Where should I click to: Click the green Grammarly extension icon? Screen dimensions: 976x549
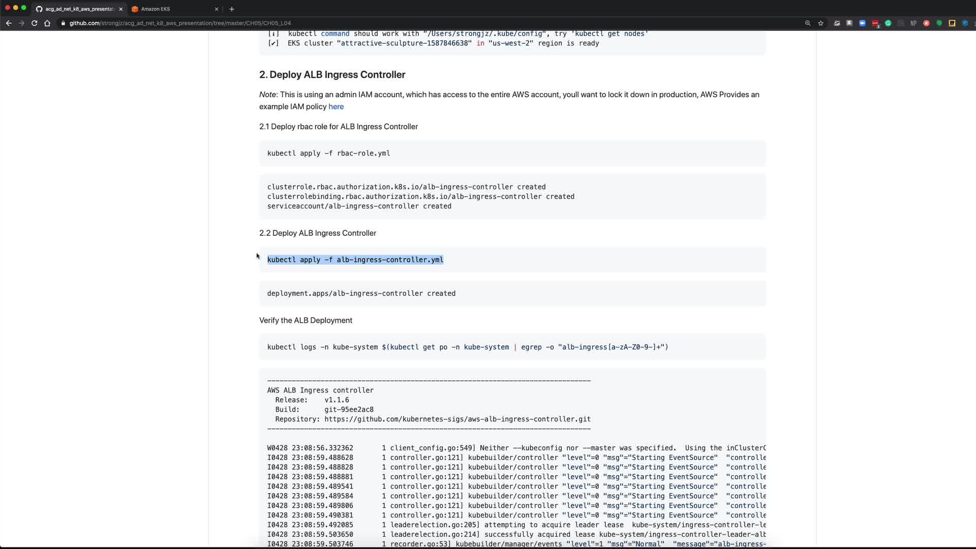888,23
